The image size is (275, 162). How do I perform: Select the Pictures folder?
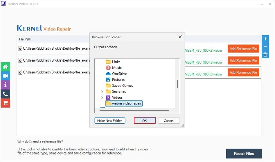tap(115, 79)
